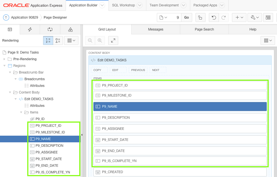This screenshot has width=277, height=177.
Task: Click the NEXT button in grid layout
Action: [x=158, y=70]
